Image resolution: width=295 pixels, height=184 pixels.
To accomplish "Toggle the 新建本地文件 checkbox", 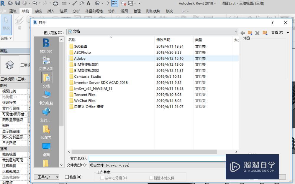I will click(151, 178).
